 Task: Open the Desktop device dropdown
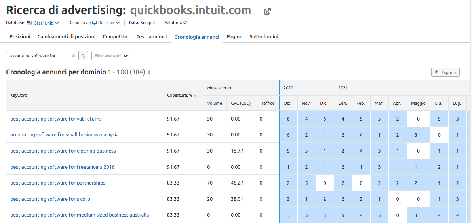109,23
